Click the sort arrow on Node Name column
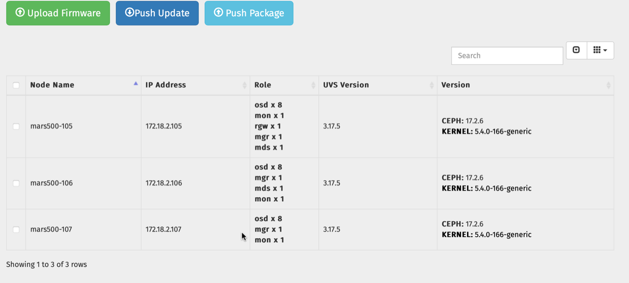This screenshot has width=629, height=283. point(136,83)
